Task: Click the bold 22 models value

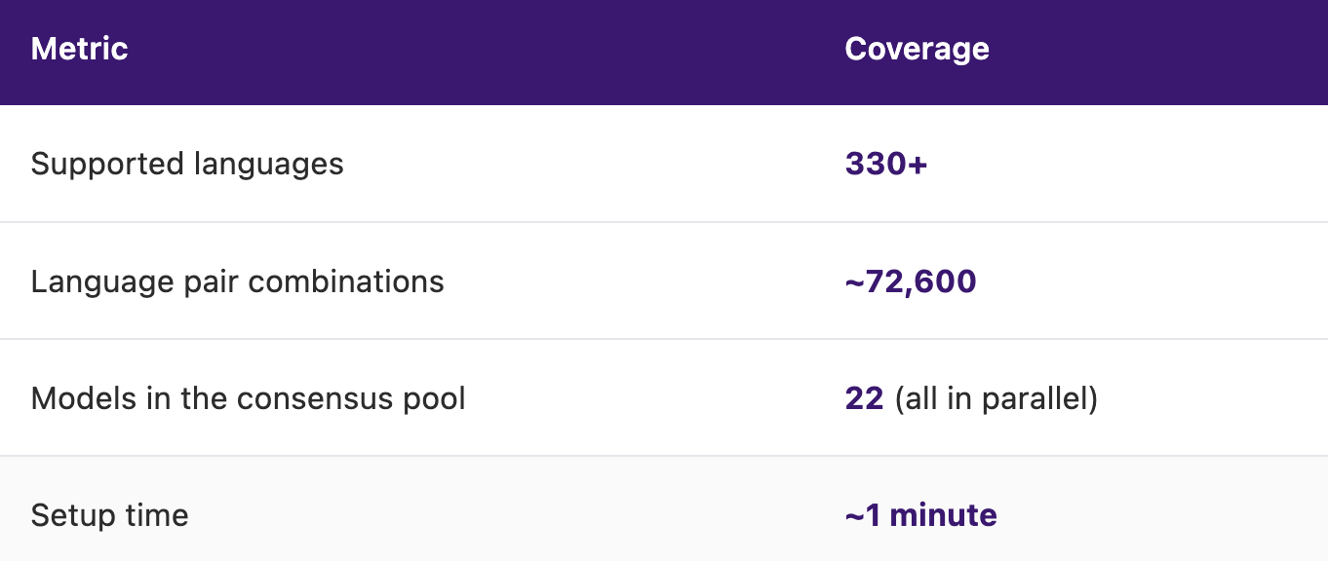Action: click(x=865, y=397)
